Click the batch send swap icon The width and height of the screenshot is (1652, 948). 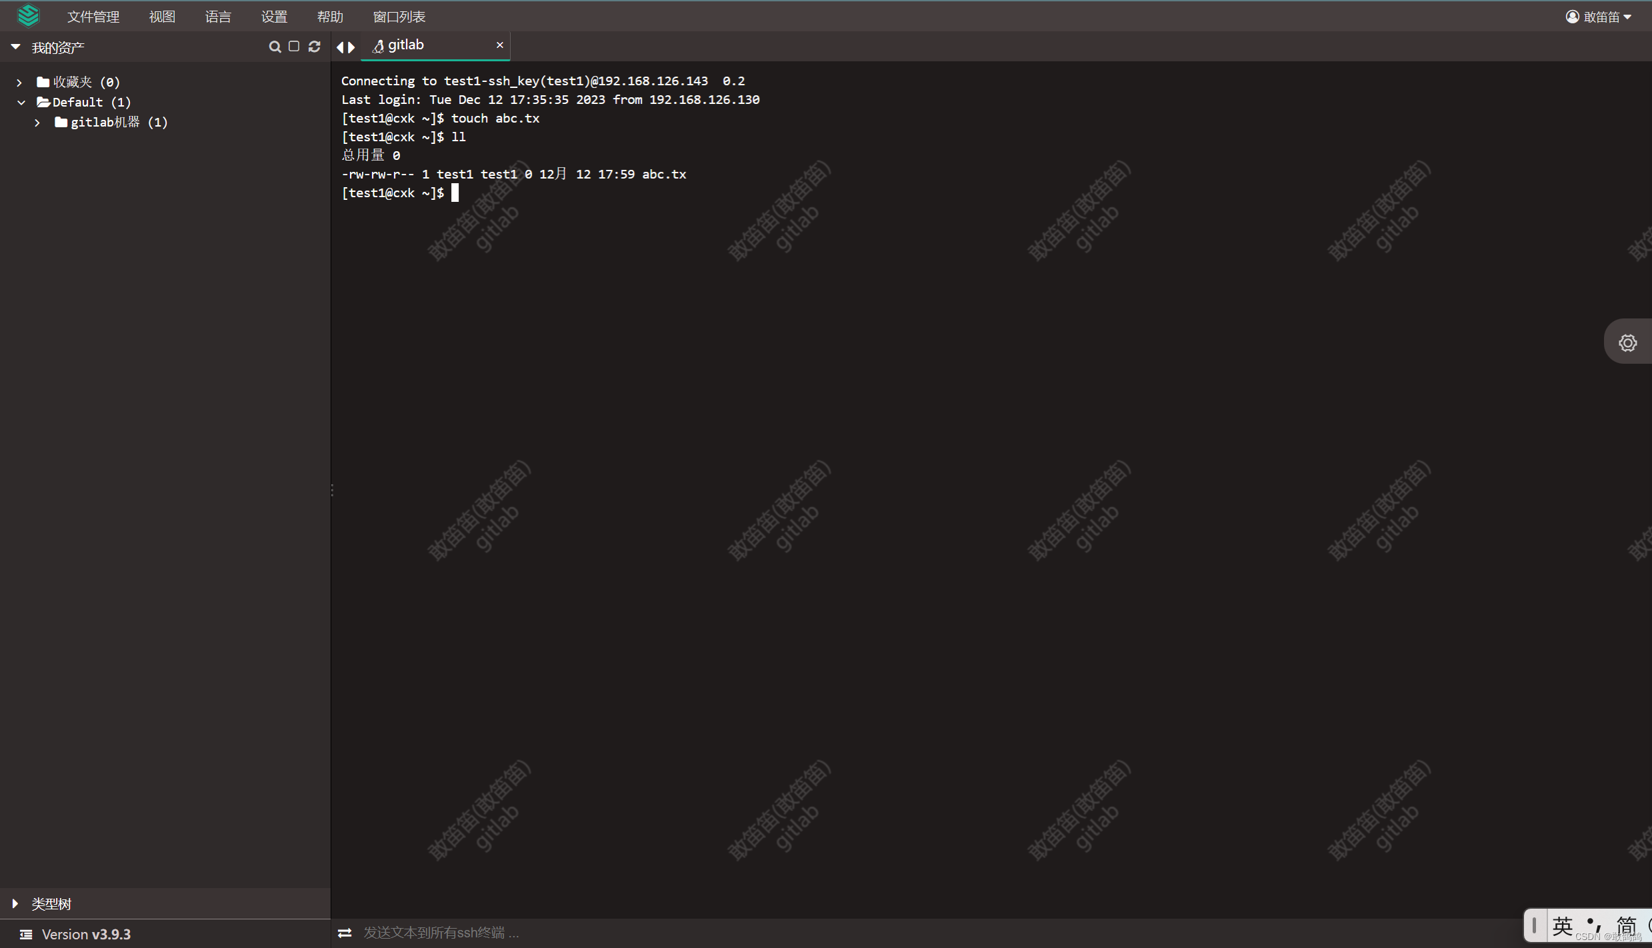pos(345,933)
